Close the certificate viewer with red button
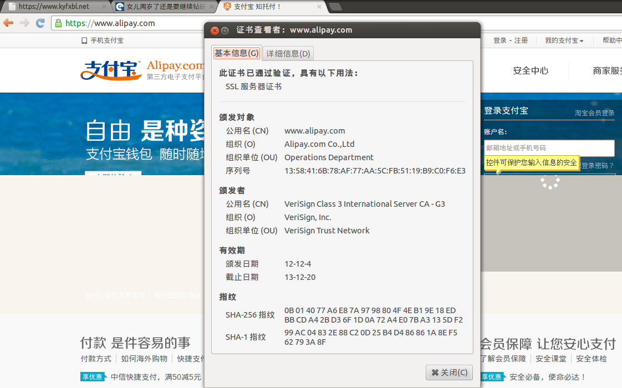This screenshot has width=622, height=388. click(215, 30)
